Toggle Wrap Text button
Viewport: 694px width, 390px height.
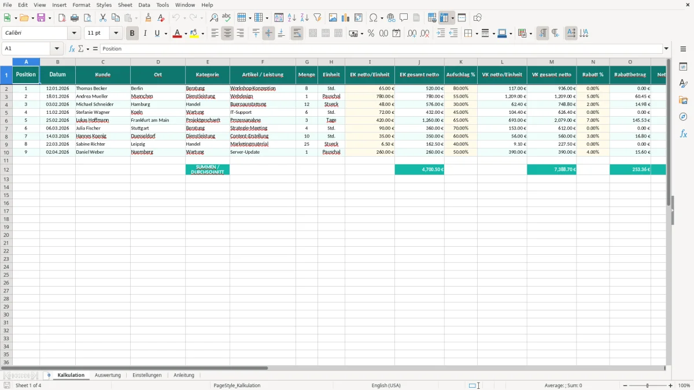click(x=297, y=34)
